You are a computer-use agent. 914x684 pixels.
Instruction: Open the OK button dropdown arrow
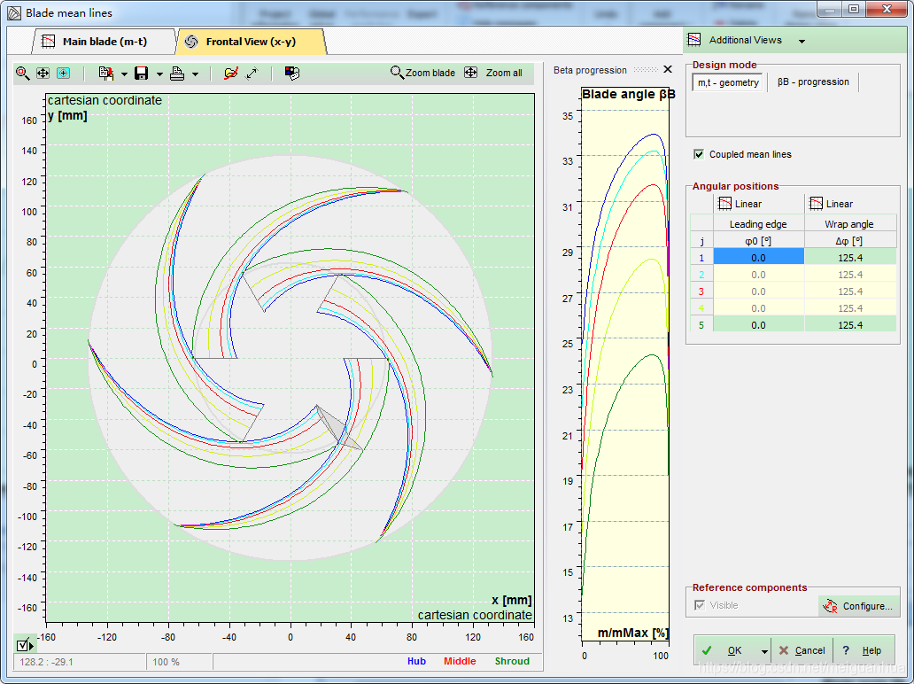tap(764, 651)
